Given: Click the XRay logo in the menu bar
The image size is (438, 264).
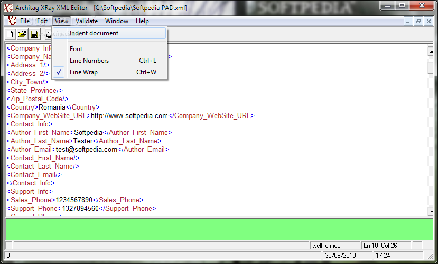Looking at the screenshot, I should pyautogui.click(x=12, y=21).
